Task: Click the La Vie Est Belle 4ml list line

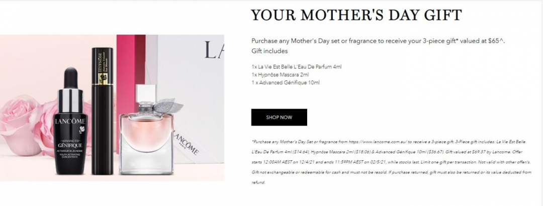Action: pyautogui.click(x=297, y=66)
